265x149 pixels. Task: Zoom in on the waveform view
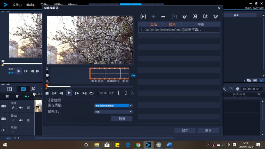[x=47, y=69]
